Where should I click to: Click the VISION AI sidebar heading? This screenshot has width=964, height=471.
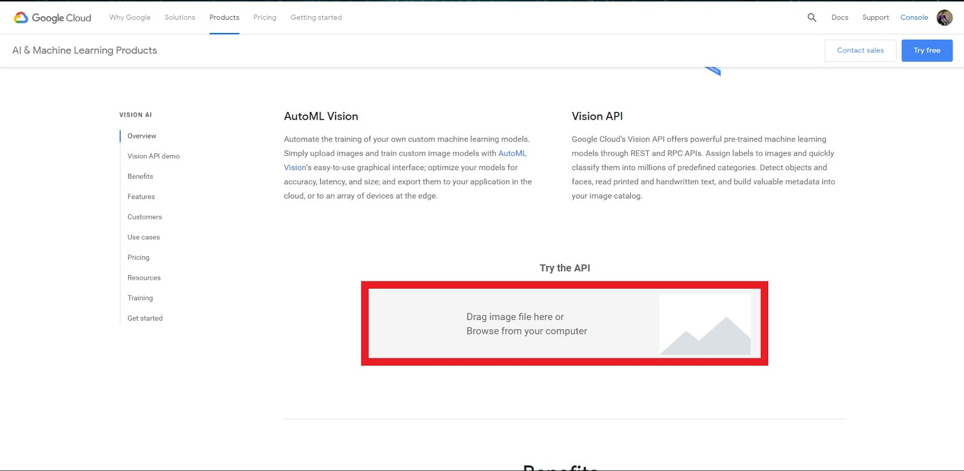click(136, 115)
